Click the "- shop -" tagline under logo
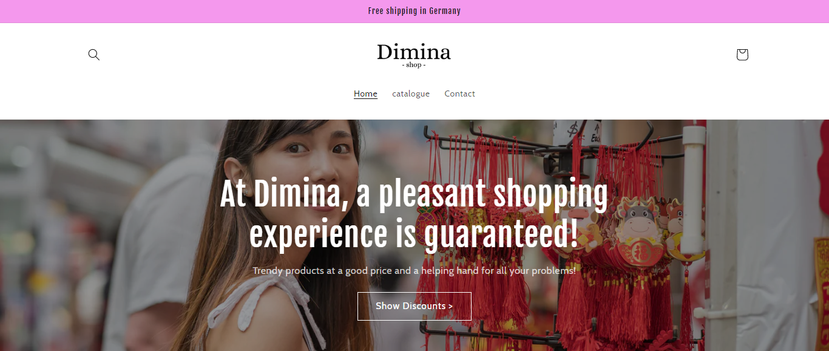 pos(414,65)
